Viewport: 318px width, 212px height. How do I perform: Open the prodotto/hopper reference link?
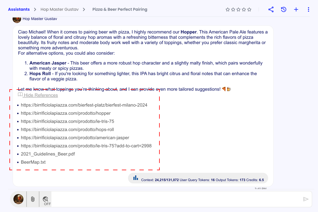pos(66,113)
